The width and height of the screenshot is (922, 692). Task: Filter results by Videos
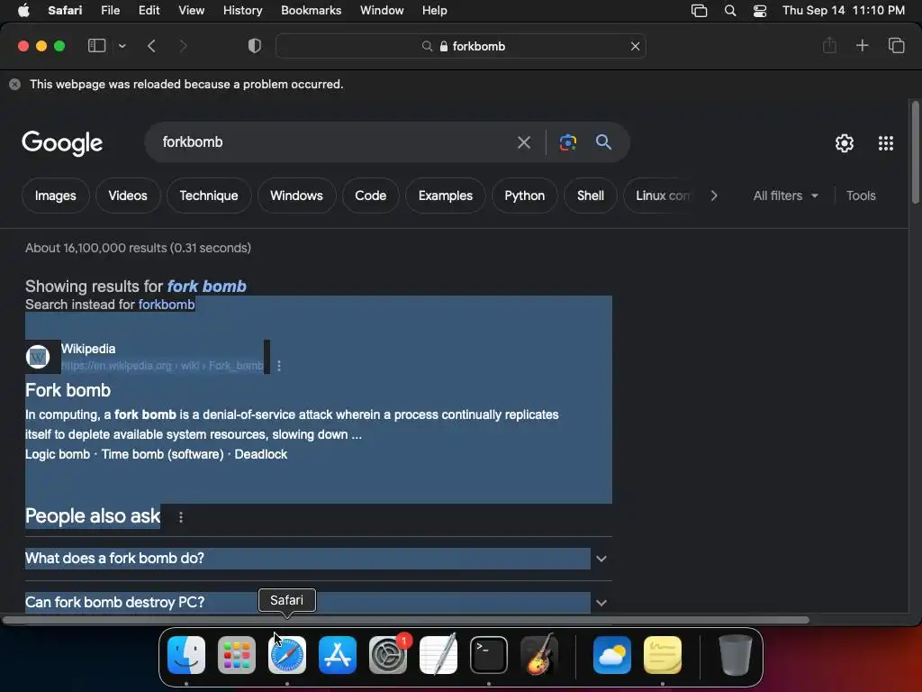pyautogui.click(x=128, y=196)
